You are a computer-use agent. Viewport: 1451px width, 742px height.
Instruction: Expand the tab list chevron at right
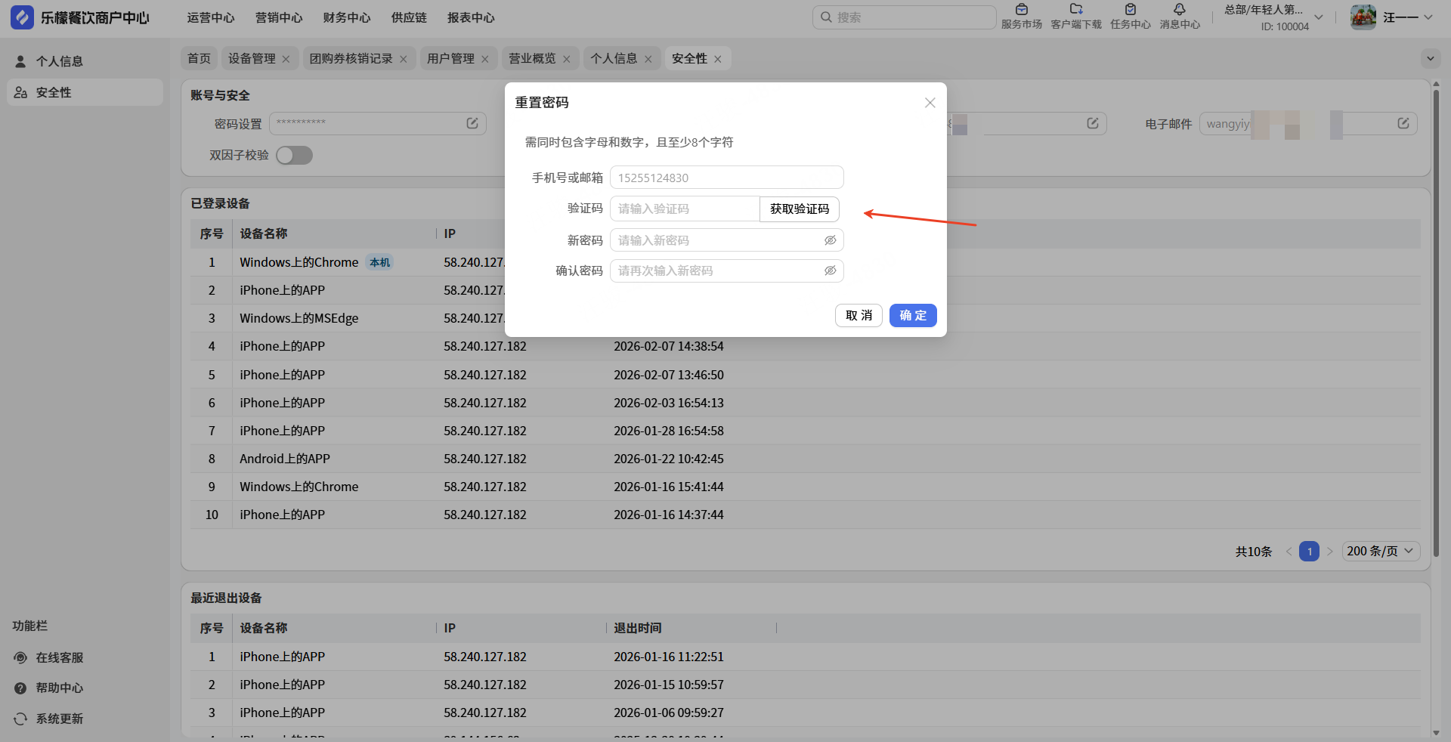(x=1430, y=58)
